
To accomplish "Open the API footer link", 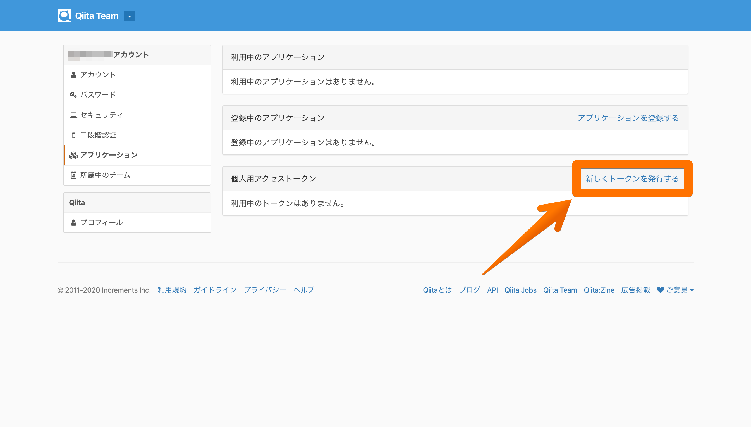I will [x=492, y=290].
